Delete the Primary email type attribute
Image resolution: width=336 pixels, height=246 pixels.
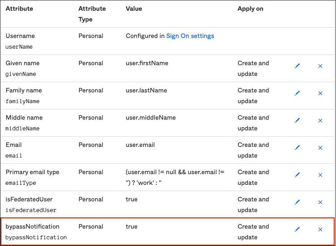click(x=320, y=175)
